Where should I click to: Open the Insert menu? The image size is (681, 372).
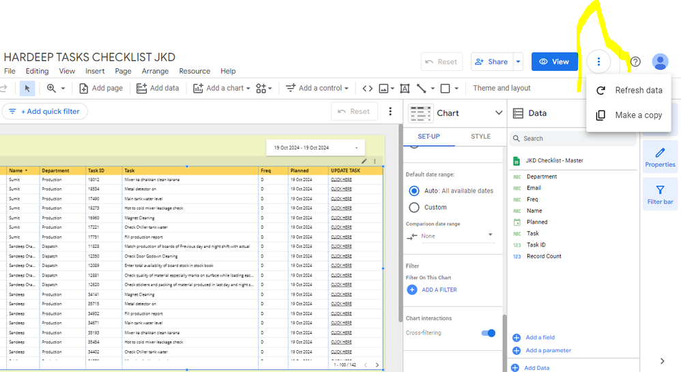tap(95, 71)
